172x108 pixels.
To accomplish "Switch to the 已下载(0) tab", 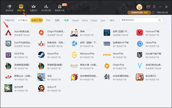I will (x=23, y=20).
